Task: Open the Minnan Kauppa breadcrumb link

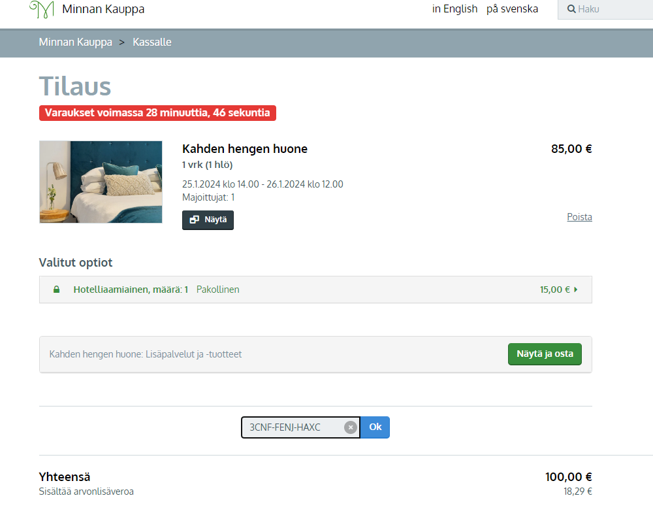Action: 75,42
